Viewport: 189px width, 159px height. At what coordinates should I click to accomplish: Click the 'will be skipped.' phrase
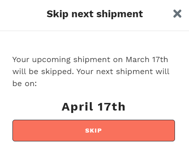tap(43, 72)
